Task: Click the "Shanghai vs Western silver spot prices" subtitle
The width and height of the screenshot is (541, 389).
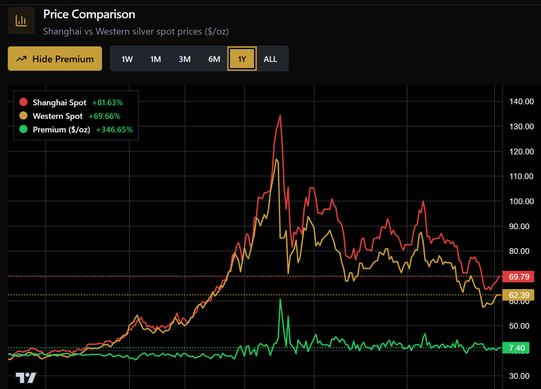Action: coord(136,31)
